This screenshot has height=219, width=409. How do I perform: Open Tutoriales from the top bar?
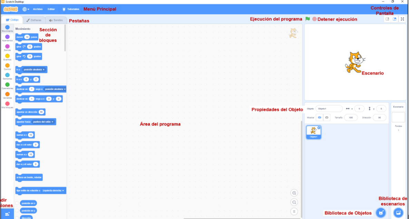71,9
